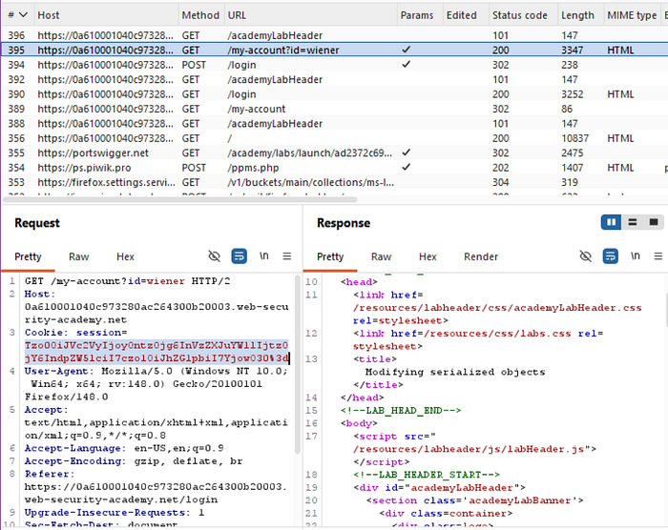Click the LAB_HEAD_END comment line
668x530 pixels.
click(x=401, y=411)
